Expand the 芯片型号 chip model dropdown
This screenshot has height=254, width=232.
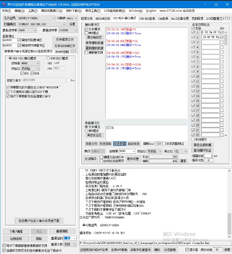tap(54, 18)
